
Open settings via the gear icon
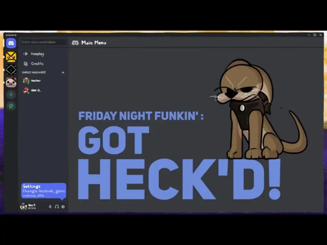(x=63, y=207)
